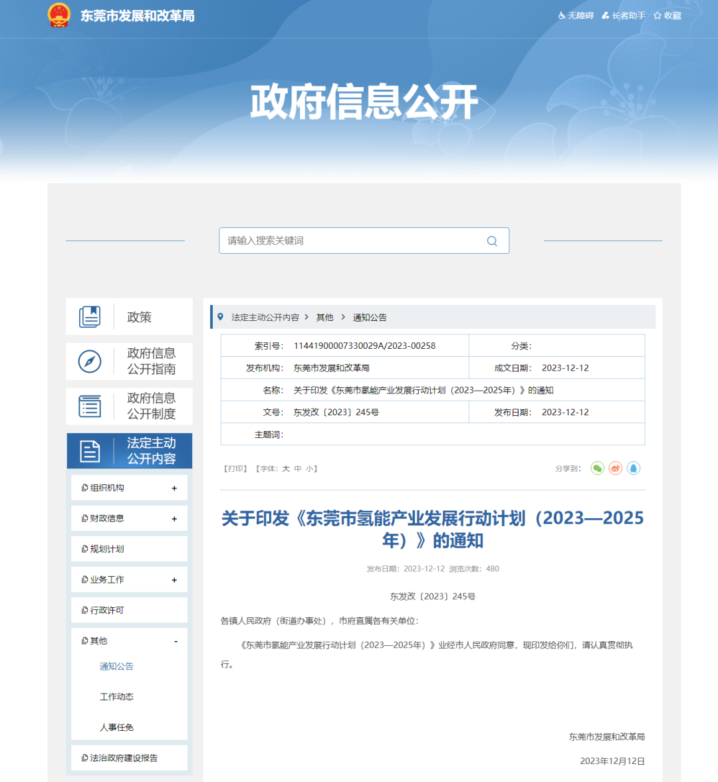Screen dimensions: 718x782
Task: Switch to 工作动态 in the sidebar
Action: point(116,696)
